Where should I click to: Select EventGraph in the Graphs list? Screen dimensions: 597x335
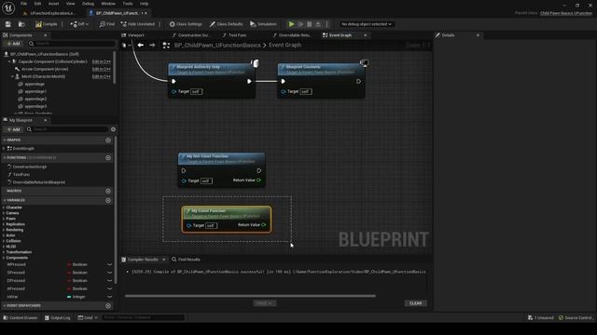coord(23,149)
